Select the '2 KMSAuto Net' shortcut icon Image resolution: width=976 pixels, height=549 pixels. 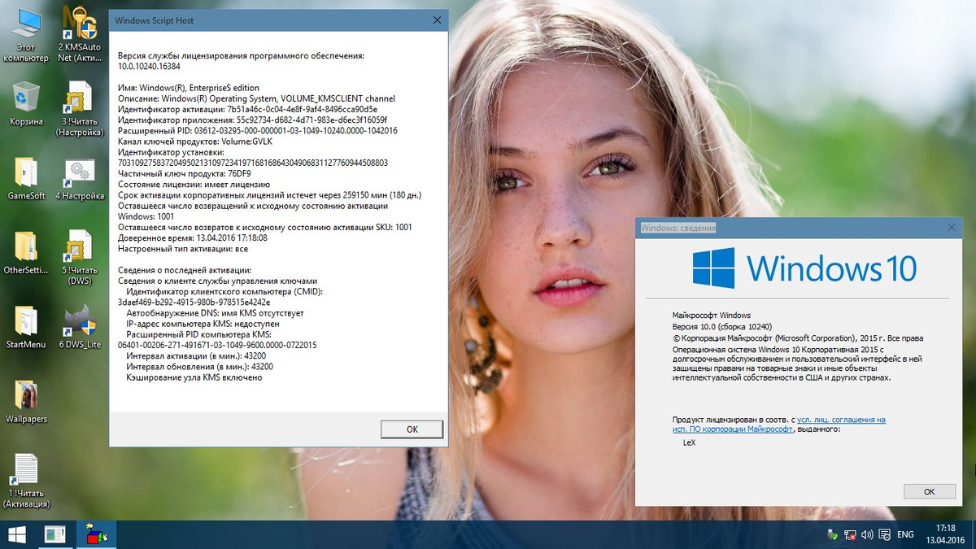(80, 36)
